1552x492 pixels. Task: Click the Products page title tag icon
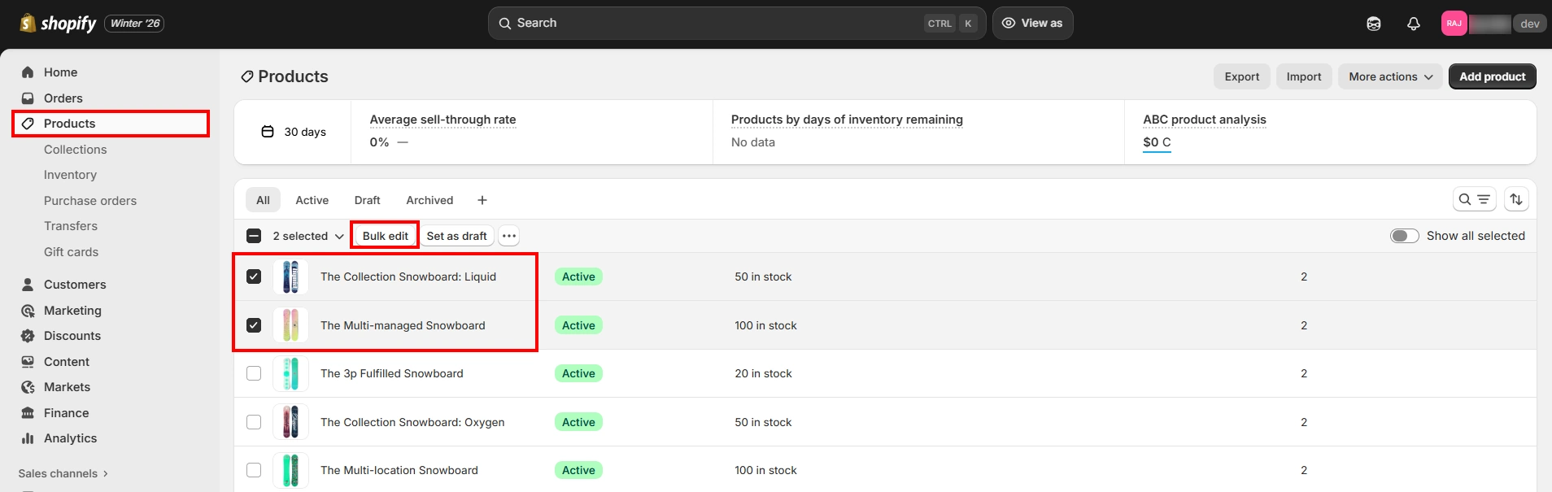[x=247, y=76]
